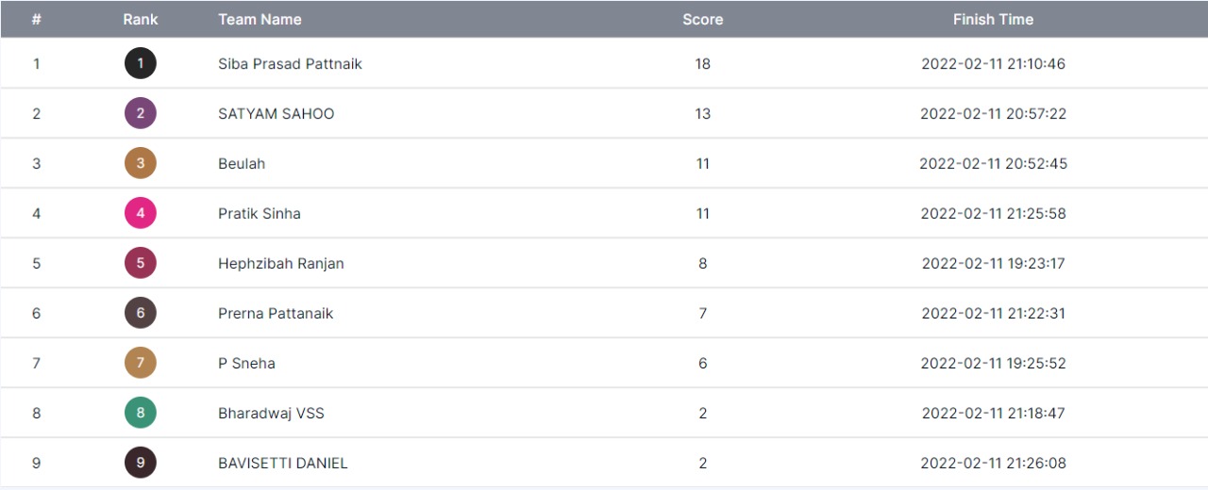Image resolution: width=1208 pixels, height=490 pixels.
Task: Click the green rank 8 badge
Action: coord(141,413)
